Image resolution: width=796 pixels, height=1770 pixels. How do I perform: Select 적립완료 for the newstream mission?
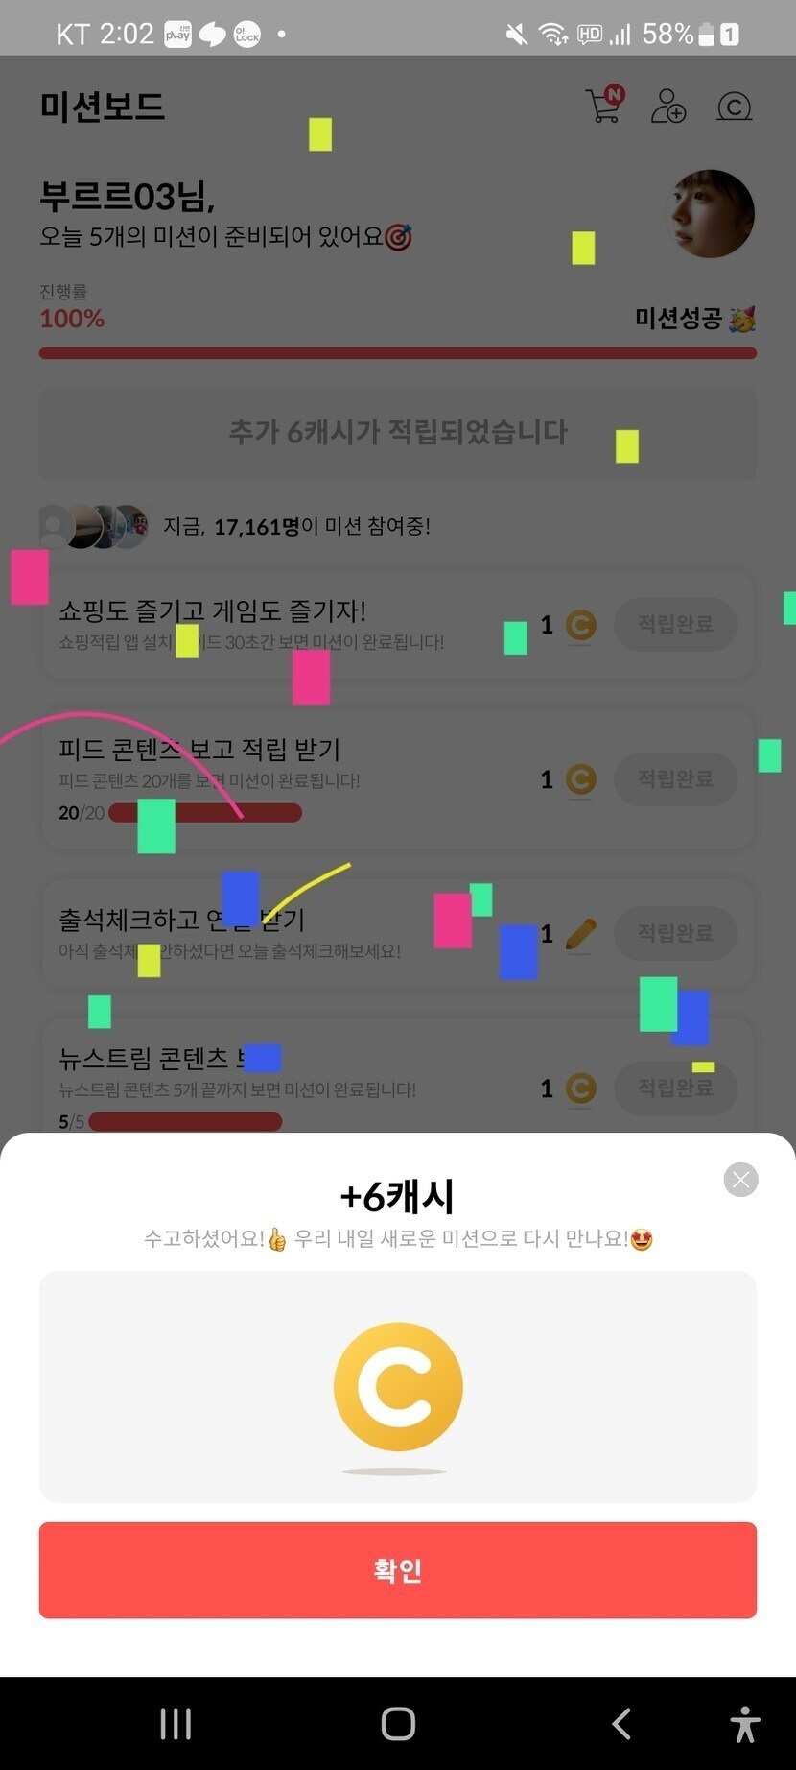675,1088
